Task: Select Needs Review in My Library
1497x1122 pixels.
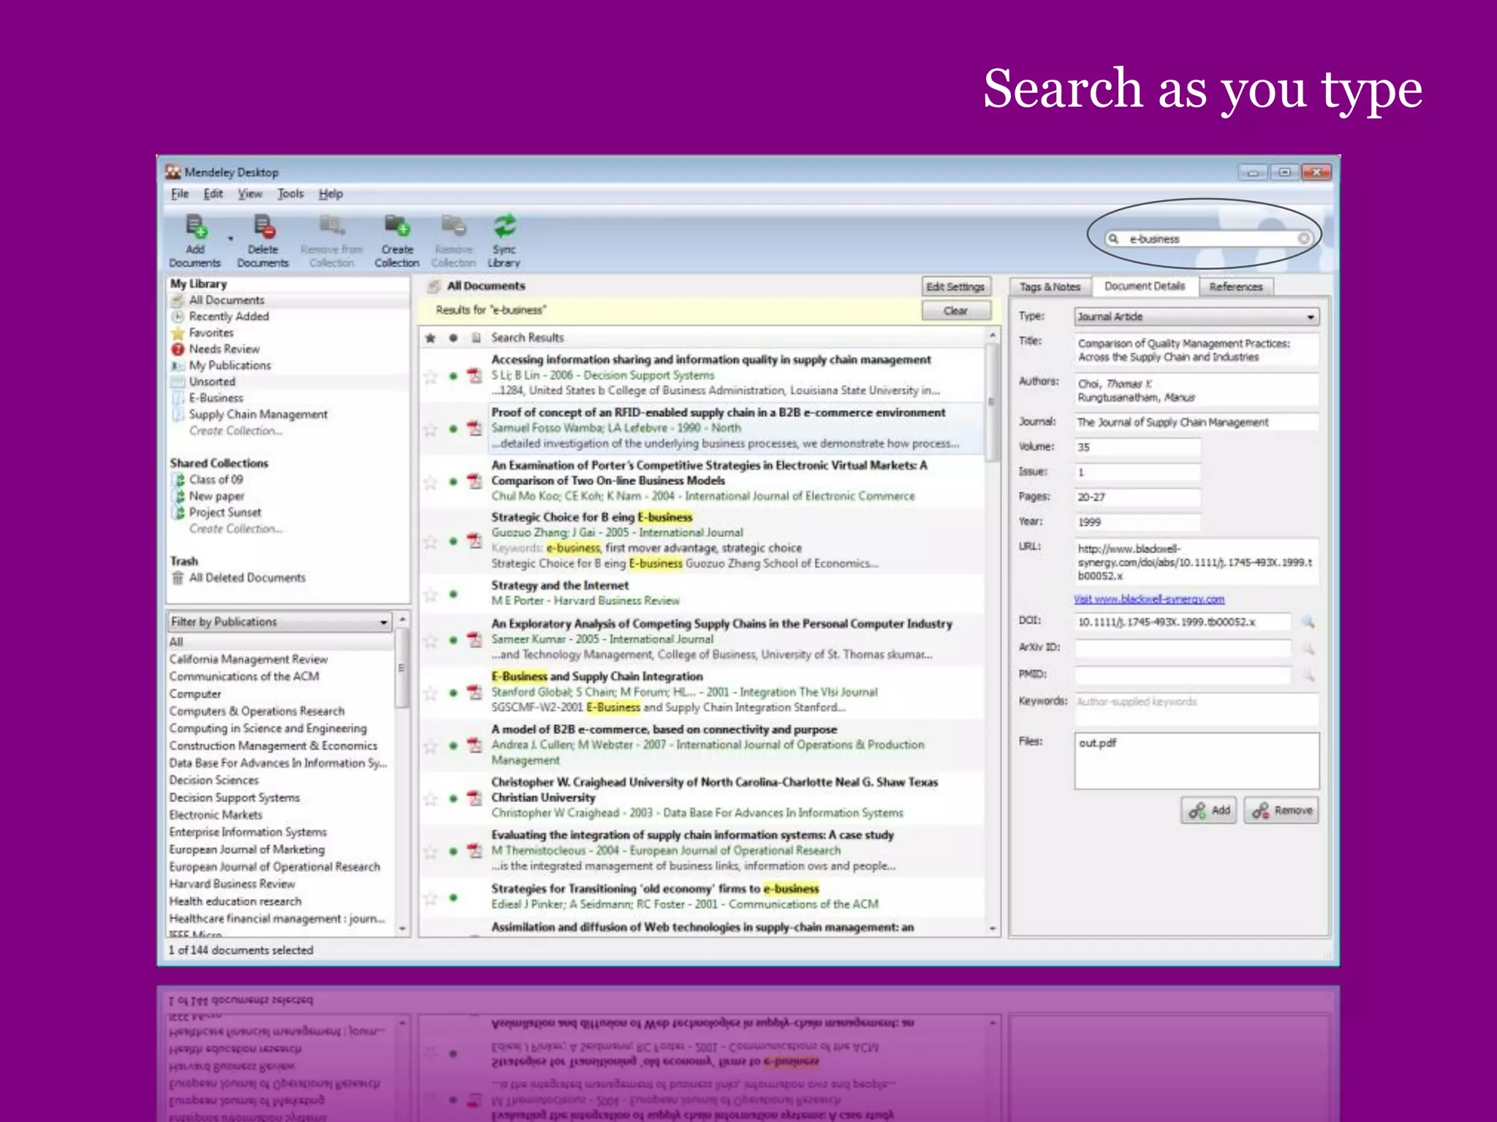Action: pyautogui.click(x=224, y=349)
